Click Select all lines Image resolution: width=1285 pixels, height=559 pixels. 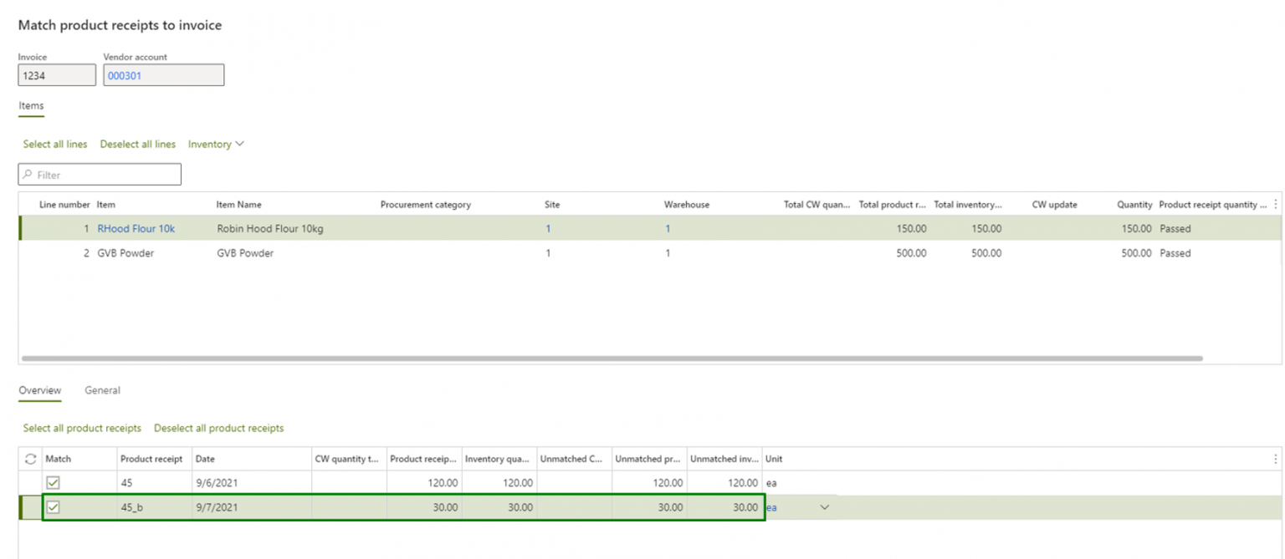click(55, 145)
